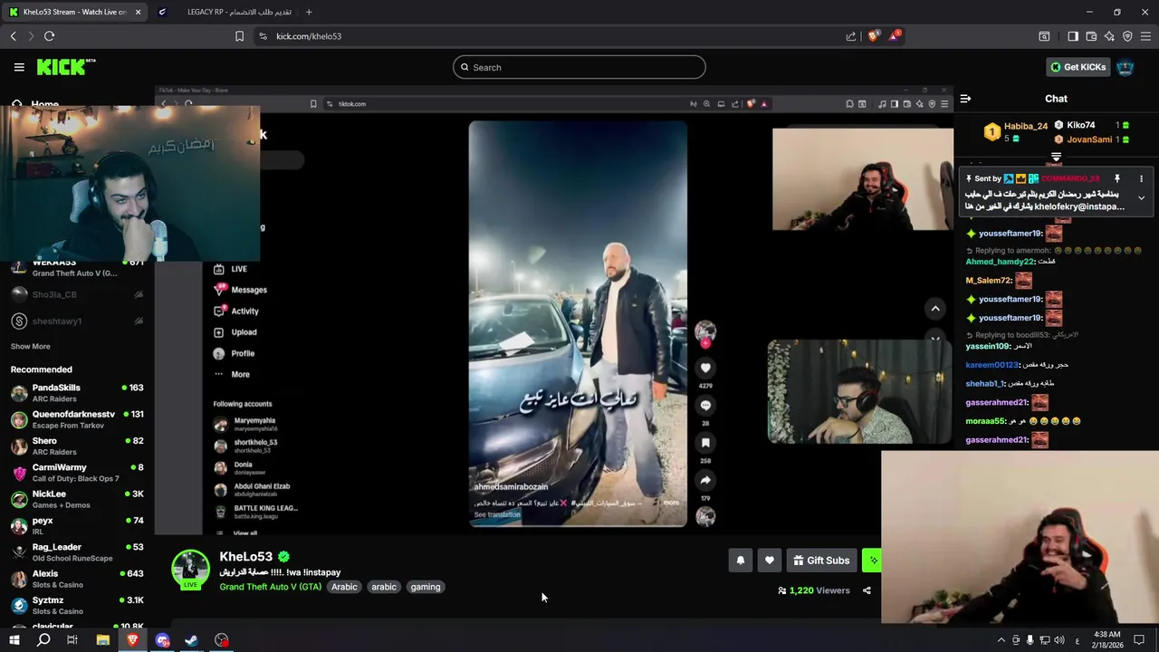Open PandaSkills recommended channel
This screenshot has width=1159, height=652.
point(77,393)
